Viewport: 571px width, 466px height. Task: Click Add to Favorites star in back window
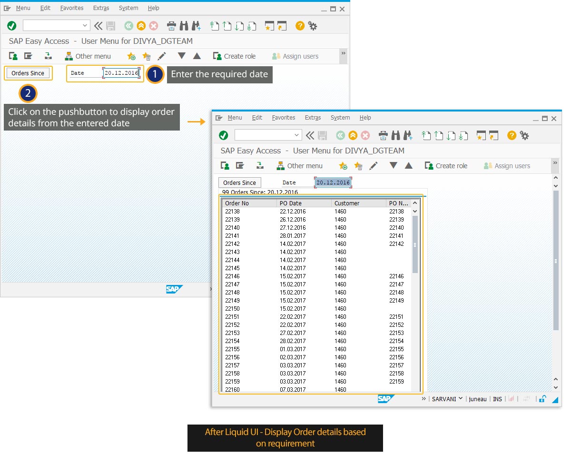pyautogui.click(x=131, y=56)
